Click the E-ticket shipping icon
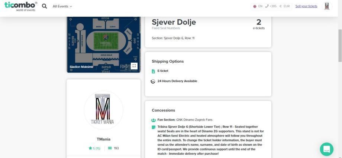Viewport: 342px width, 158px height. (x=153, y=71)
